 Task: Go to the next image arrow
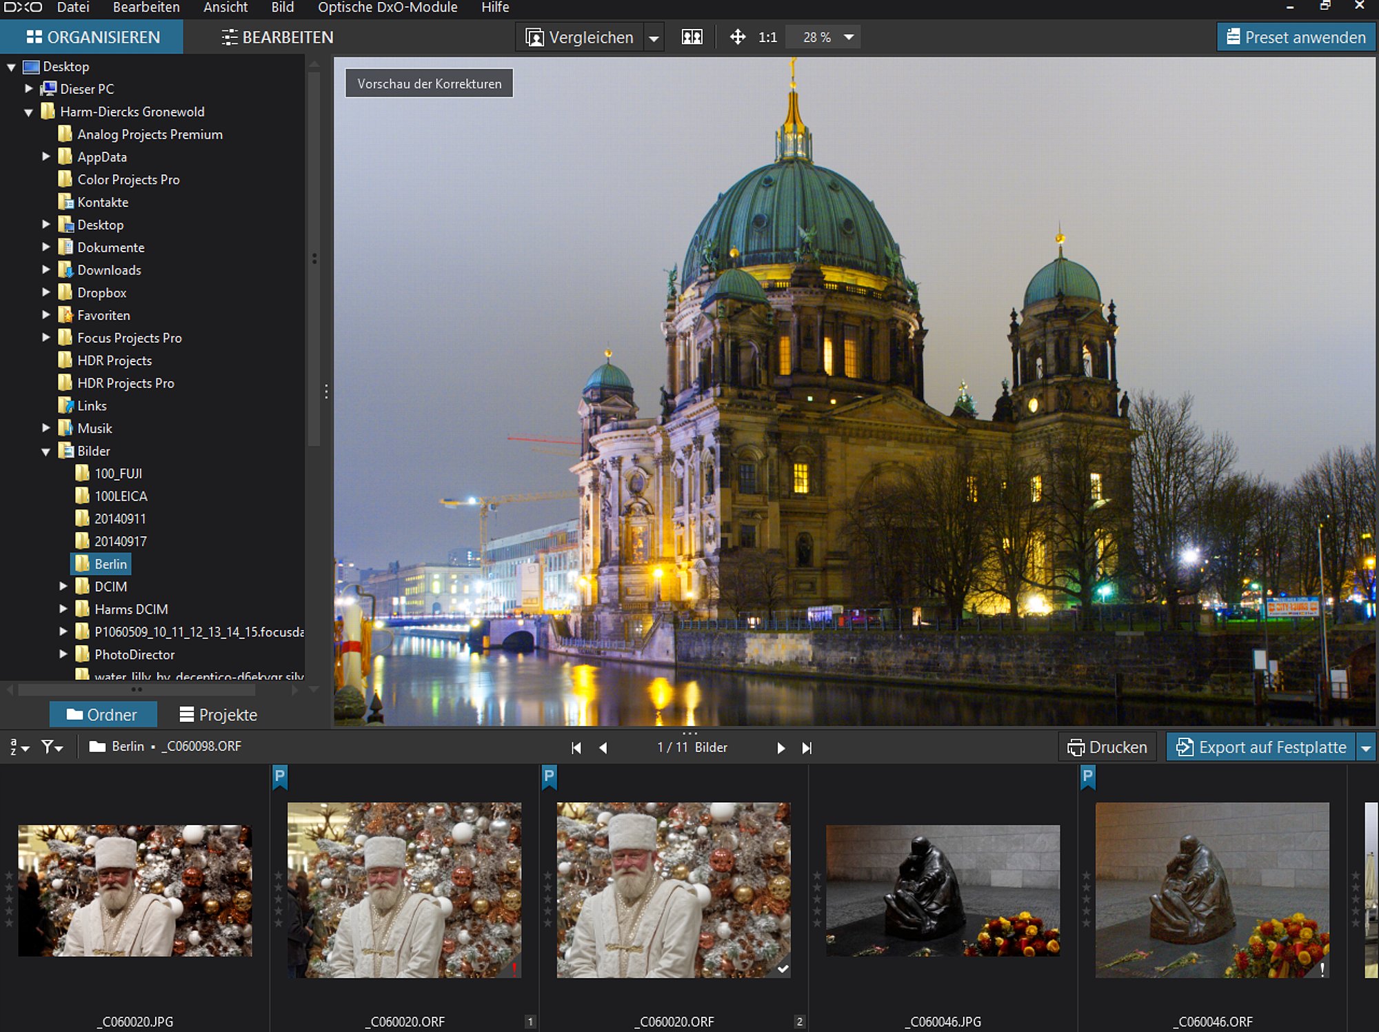[x=781, y=748]
